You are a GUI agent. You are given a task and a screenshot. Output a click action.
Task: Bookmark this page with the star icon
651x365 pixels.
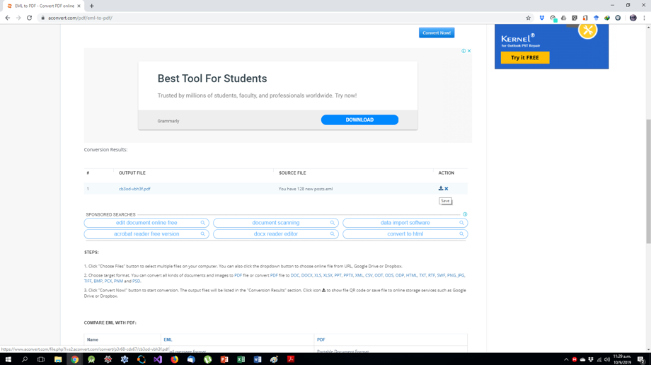[528, 18]
